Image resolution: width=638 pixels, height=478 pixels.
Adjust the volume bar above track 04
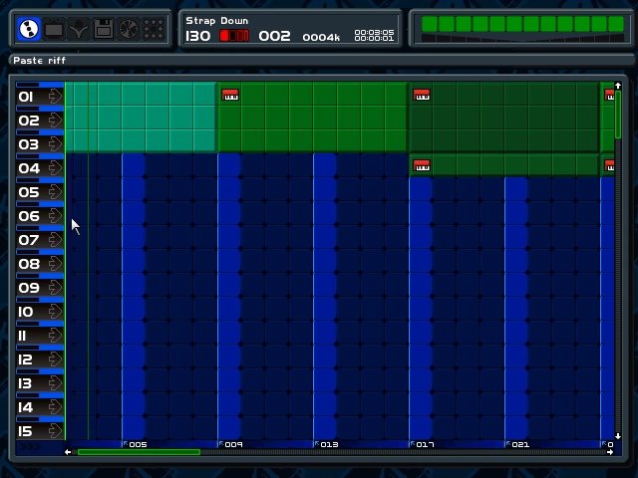click(40, 156)
